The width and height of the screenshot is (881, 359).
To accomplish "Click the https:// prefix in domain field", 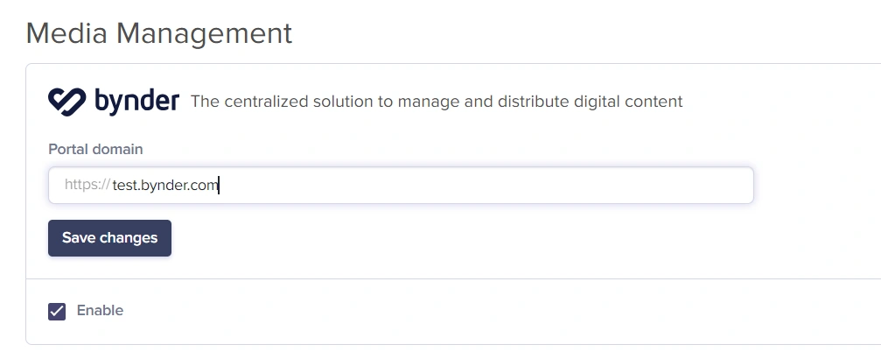I will point(87,185).
